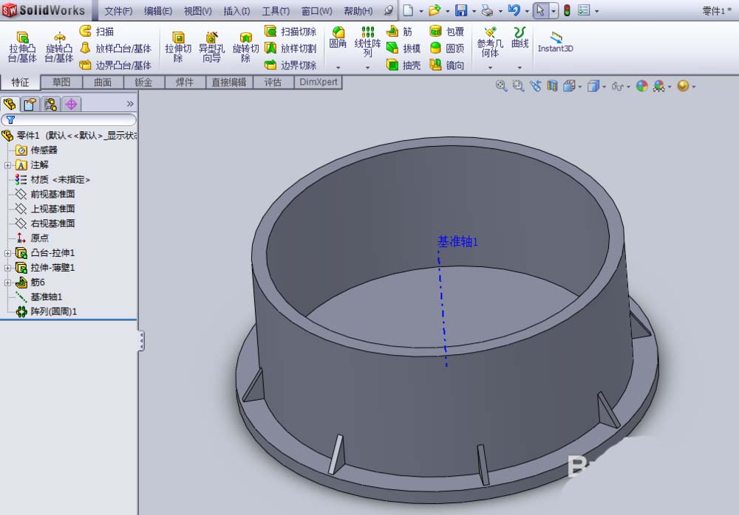Open the 插入(I) menu
Screen dimensions: 739x515
236,11
